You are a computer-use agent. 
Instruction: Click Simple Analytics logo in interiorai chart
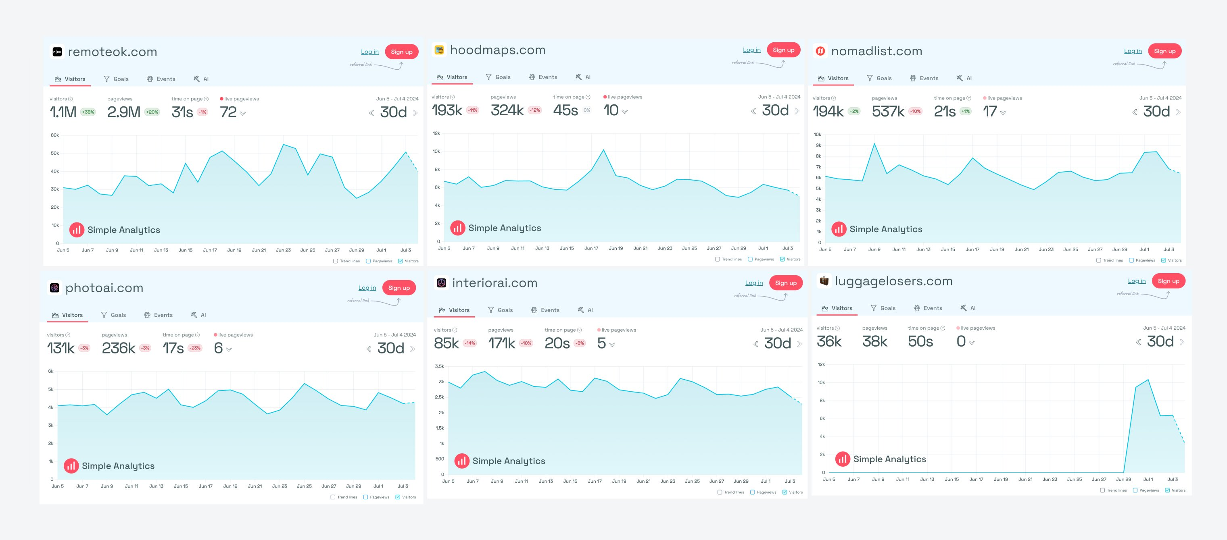[x=500, y=461]
